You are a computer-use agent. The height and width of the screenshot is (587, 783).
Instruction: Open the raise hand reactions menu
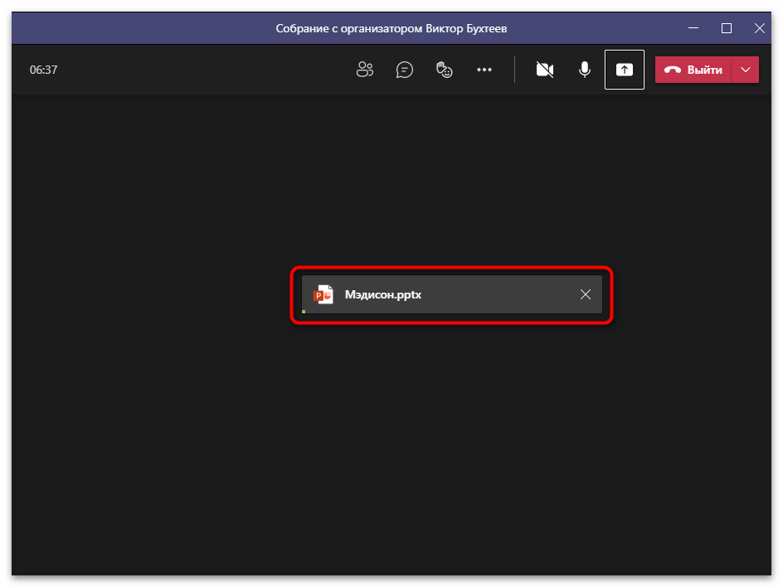click(x=445, y=70)
